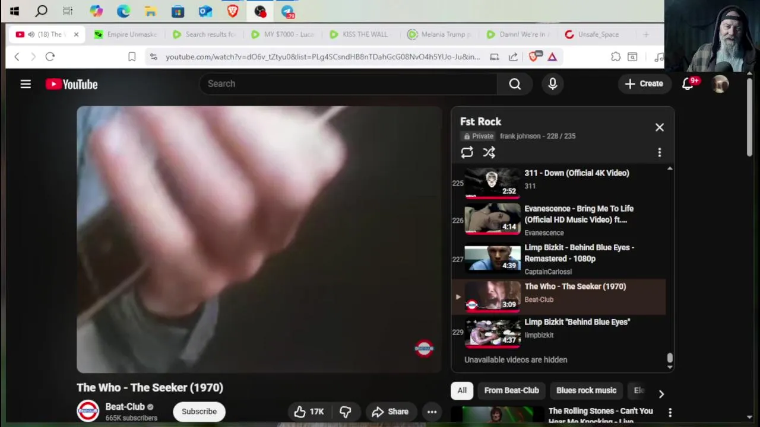760x427 pixels.
Task: Open Beat-Club channel name link
Action: pos(125,407)
